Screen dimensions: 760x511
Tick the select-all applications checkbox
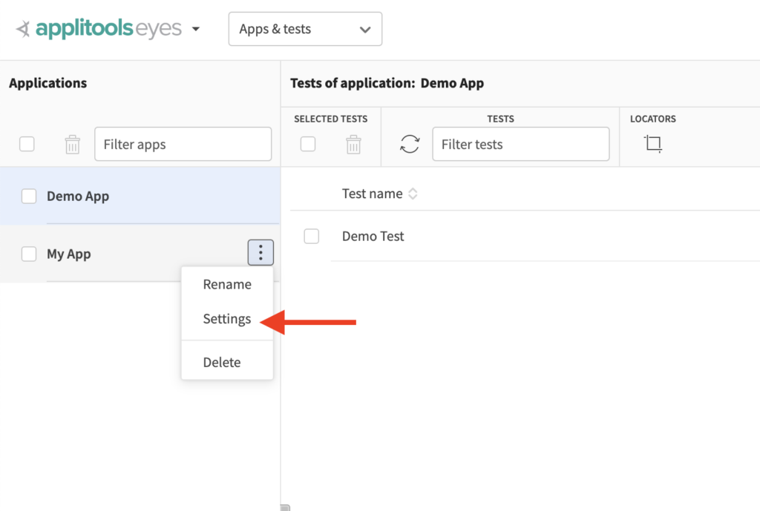coord(27,144)
